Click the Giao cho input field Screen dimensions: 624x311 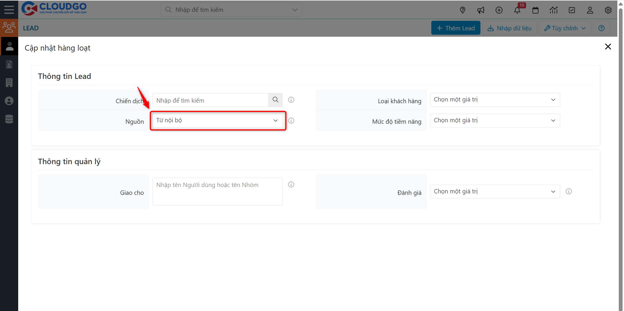coord(217,191)
